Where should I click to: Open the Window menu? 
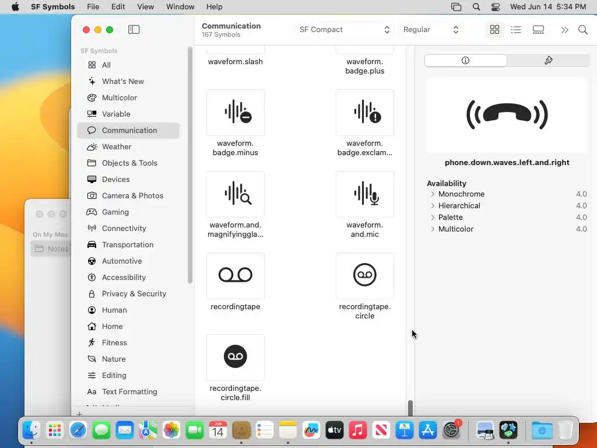pos(180,7)
